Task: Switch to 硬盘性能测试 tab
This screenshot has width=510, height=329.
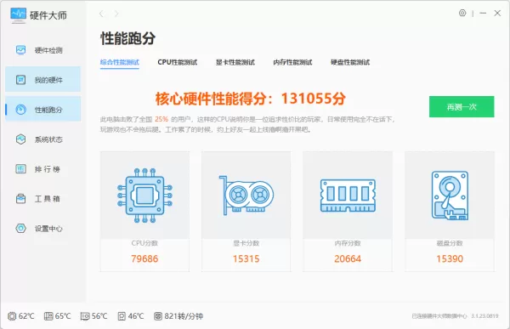Action: 350,62
